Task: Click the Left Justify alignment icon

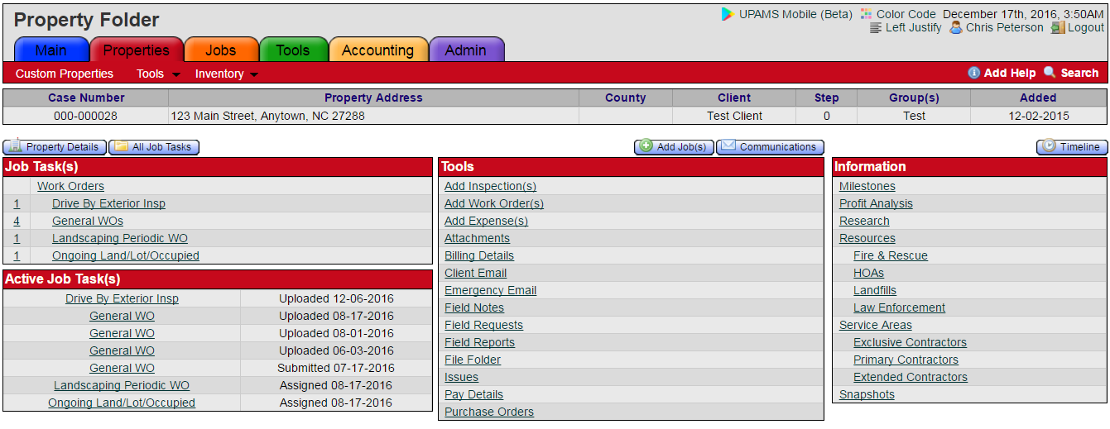Action: click(x=876, y=28)
